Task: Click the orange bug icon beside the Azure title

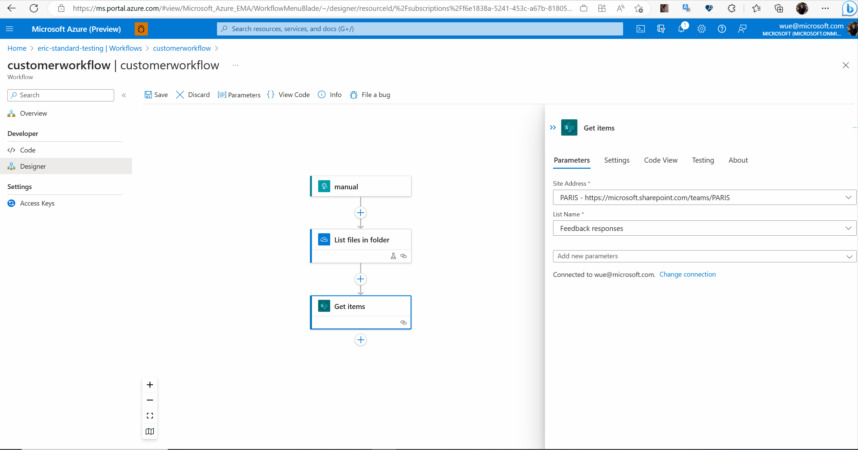Action: (141, 29)
